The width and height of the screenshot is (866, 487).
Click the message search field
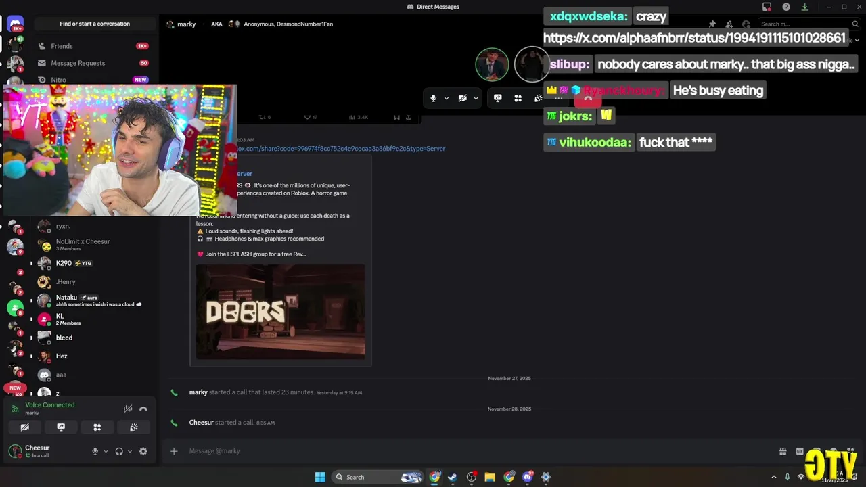[x=808, y=24]
